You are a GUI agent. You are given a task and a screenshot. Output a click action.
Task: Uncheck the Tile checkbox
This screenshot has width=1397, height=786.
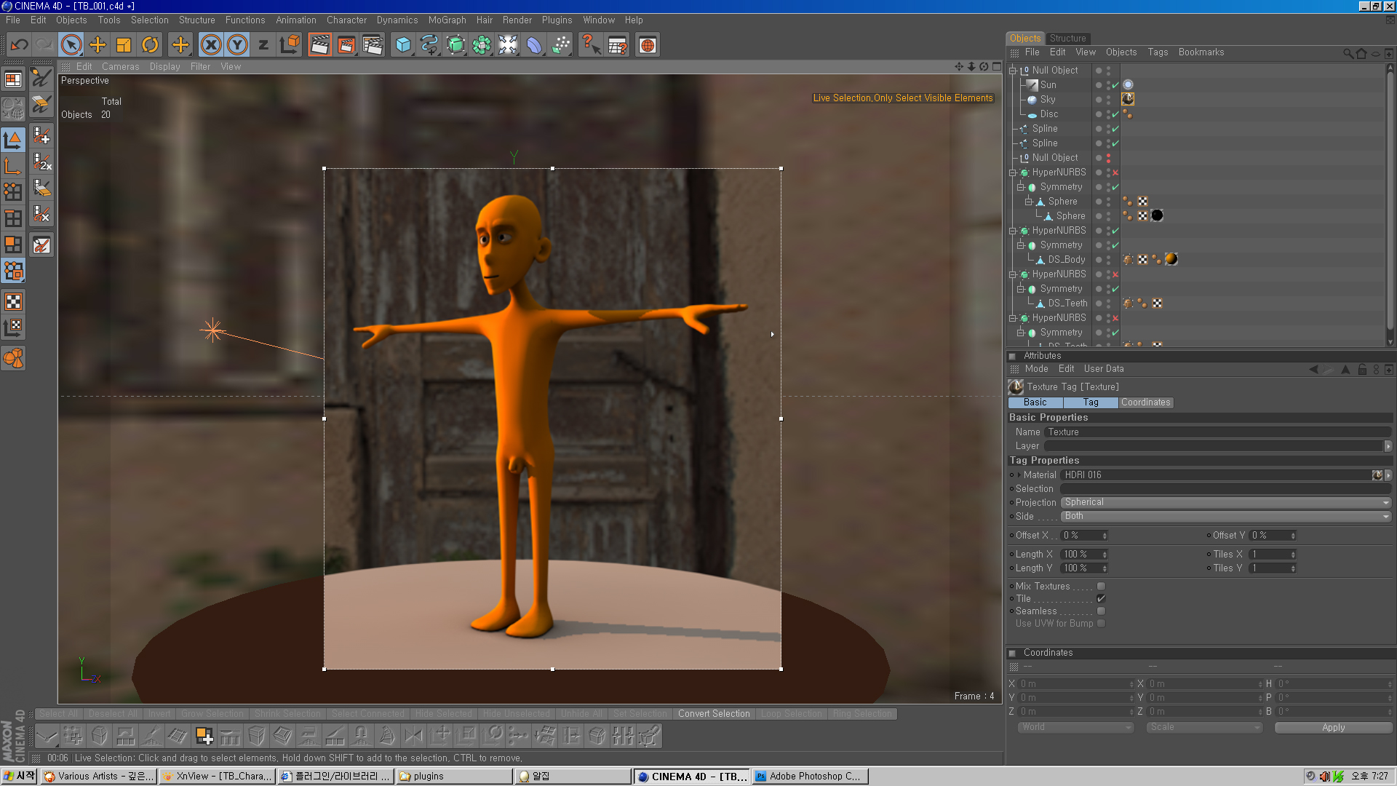point(1101,599)
